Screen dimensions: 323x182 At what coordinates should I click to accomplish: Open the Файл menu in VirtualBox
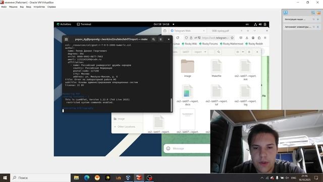coord(4,7)
